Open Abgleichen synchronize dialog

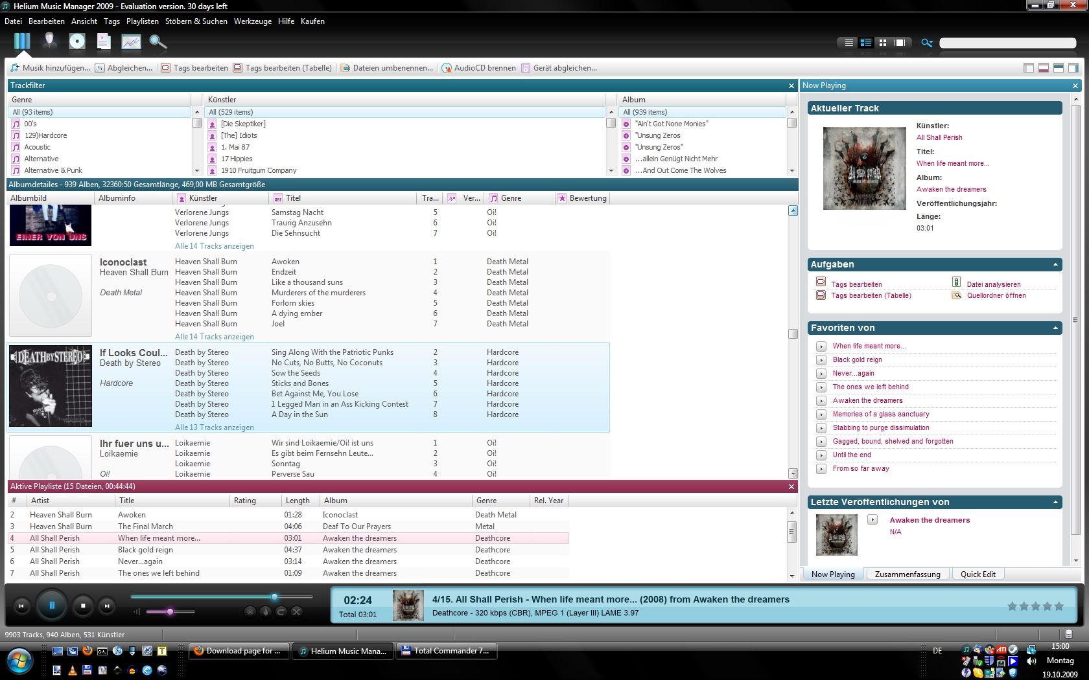coord(124,68)
